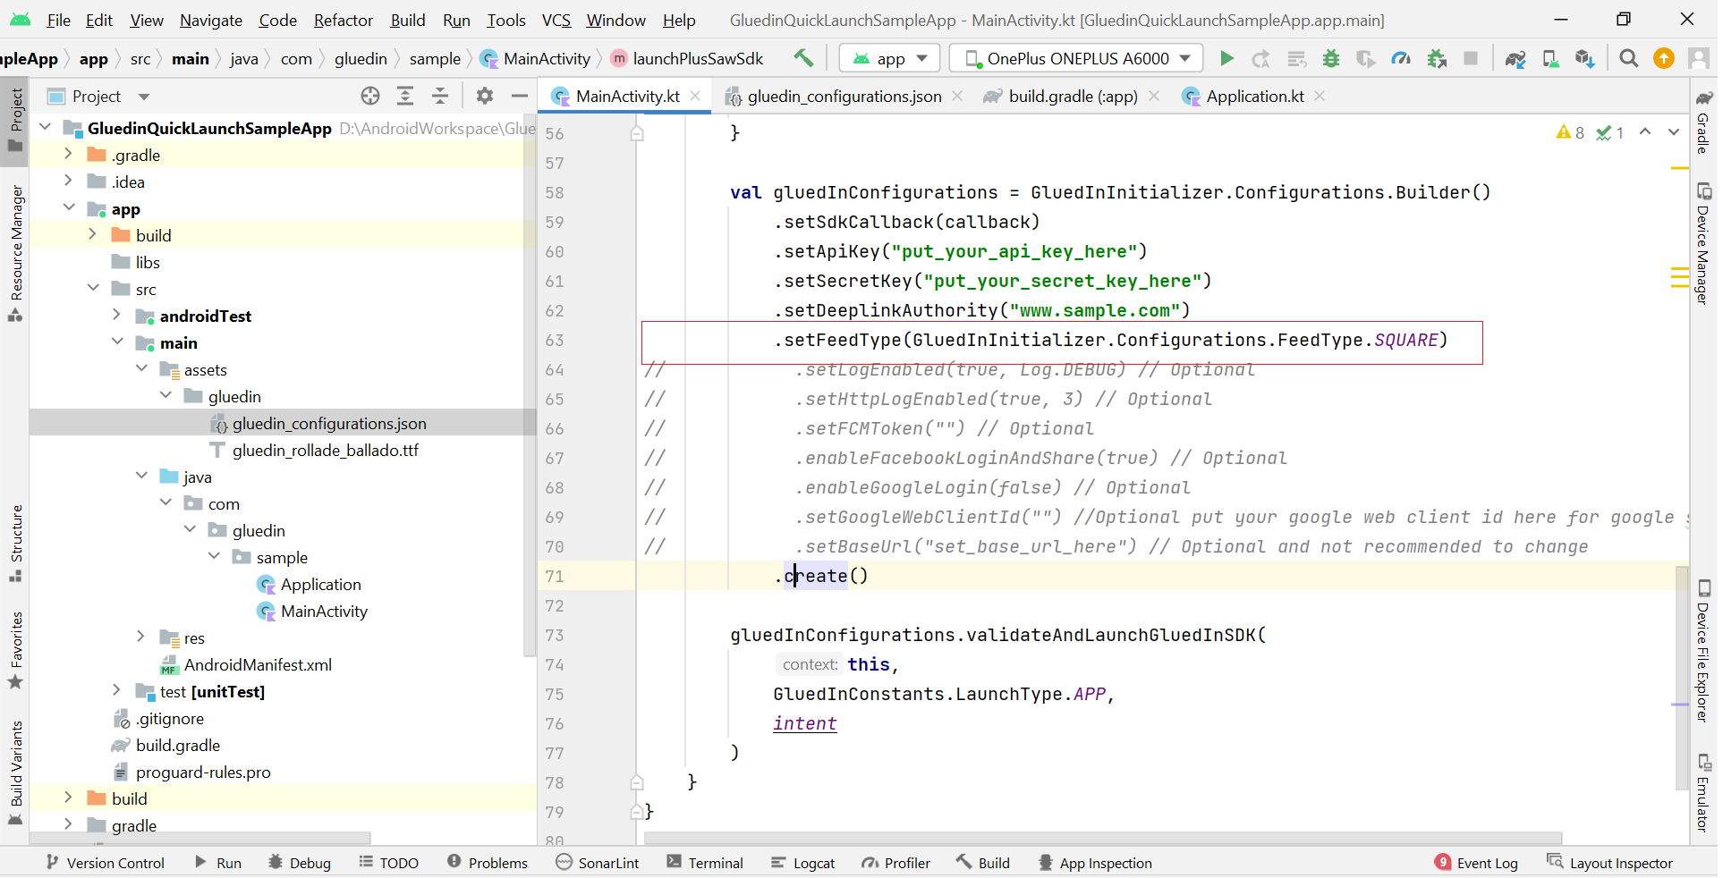Screen dimensions: 1723x878
Task: Click the editor horizontal scrollbar
Action: [x=1102, y=839]
